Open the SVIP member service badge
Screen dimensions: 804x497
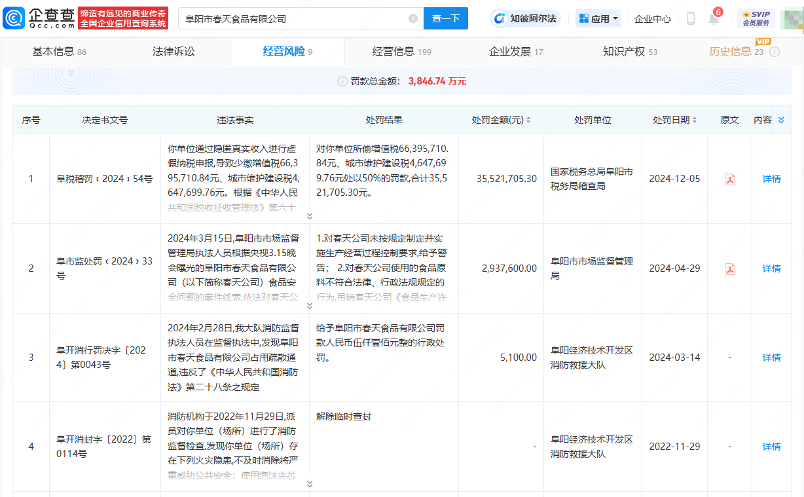(x=756, y=18)
